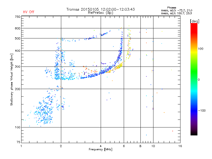The width and height of the screenshot is (212, 159).
Task: Click the black bottom of the colorbar
Action: (194, 133)
